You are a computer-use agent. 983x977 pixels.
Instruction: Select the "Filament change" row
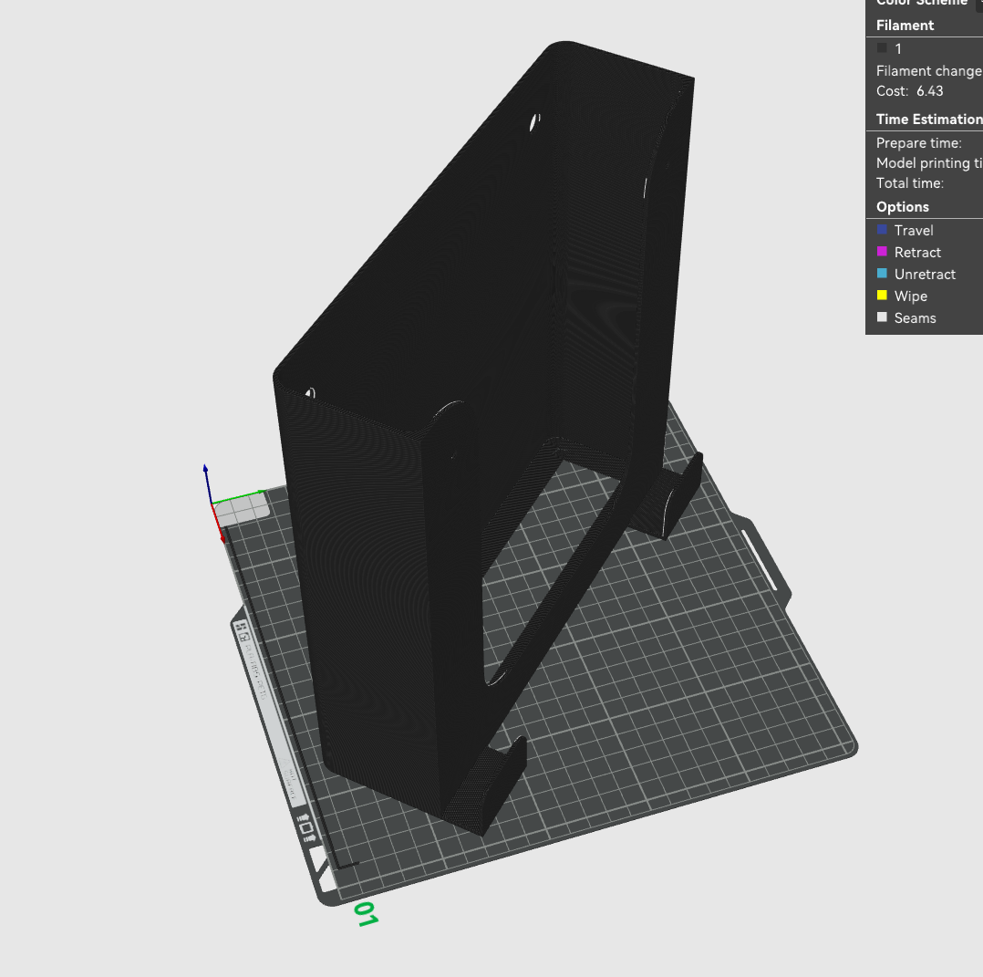tap(928, 71)
